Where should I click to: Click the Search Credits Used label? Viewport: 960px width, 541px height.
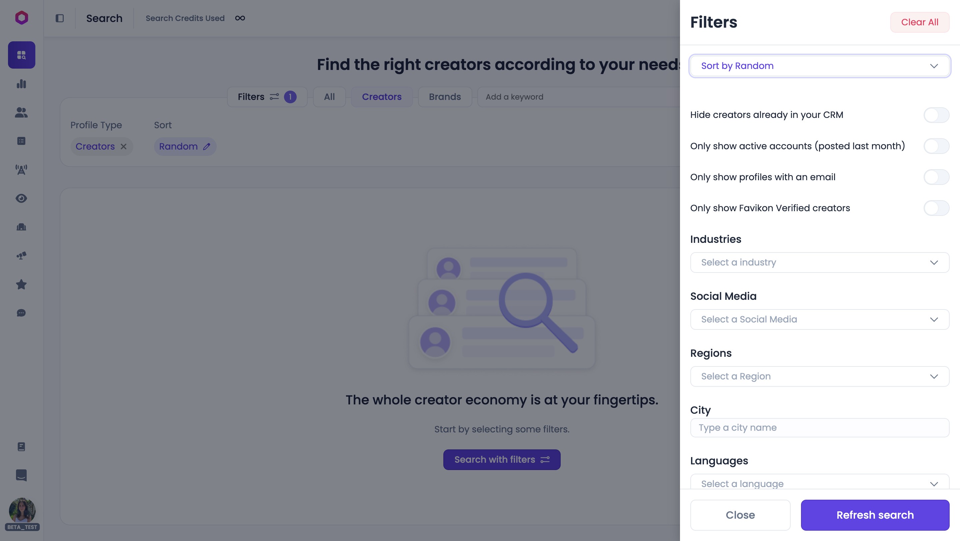(185, 18)
